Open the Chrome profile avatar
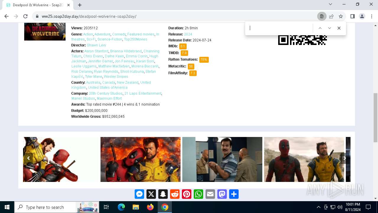This screenshot has height=213, width=378. point(362,16)
